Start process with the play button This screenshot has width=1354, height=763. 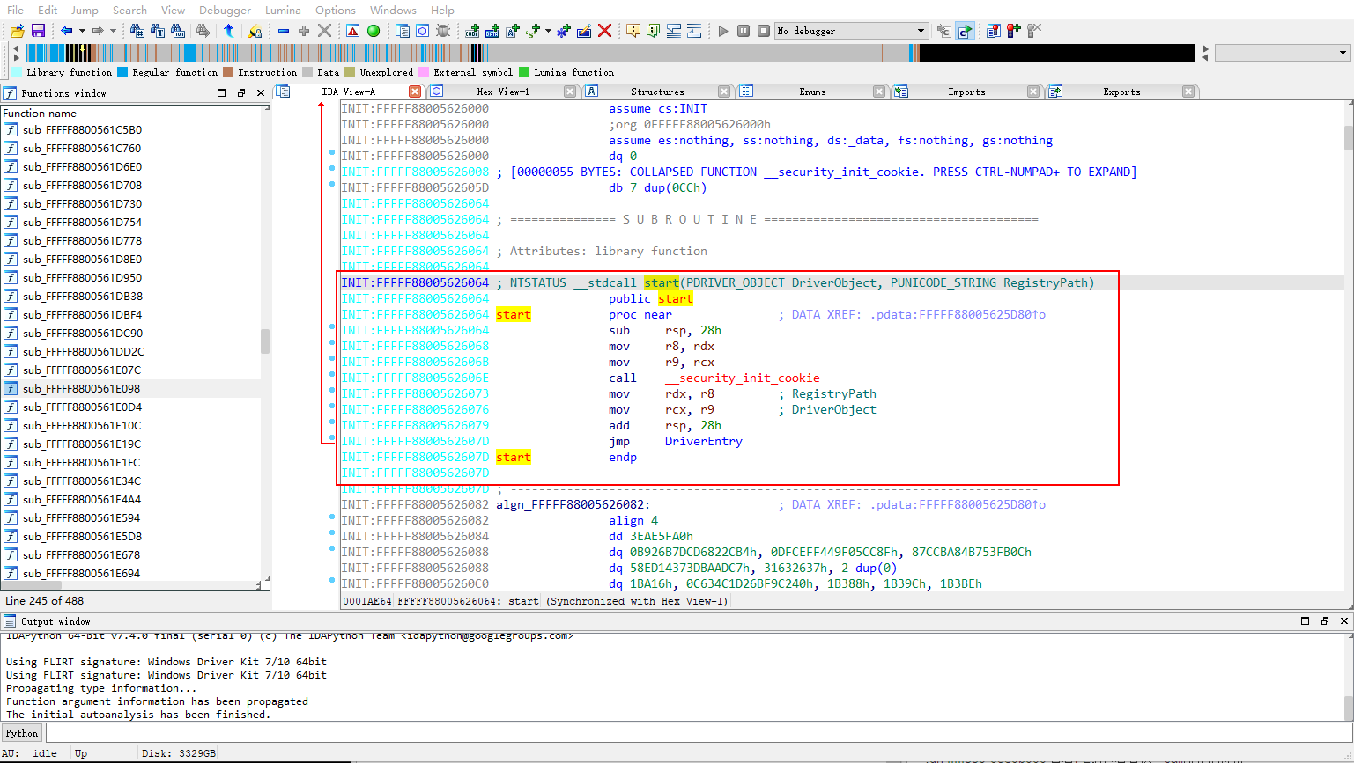click(723, 31)
